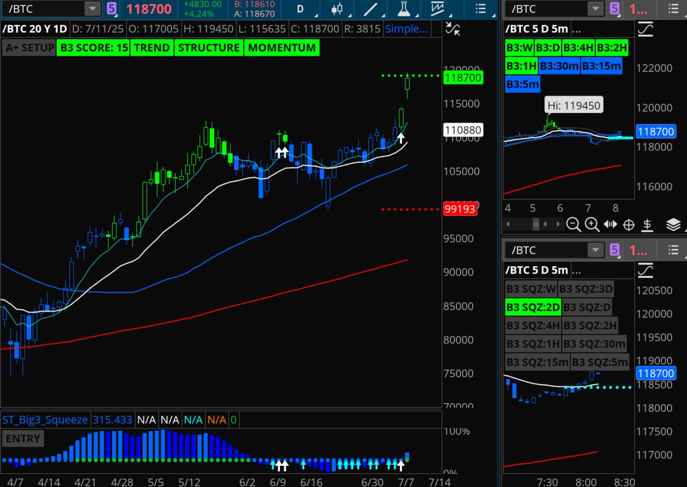
Task: Click the B3:30m label
Action: (x=559, y=66)
